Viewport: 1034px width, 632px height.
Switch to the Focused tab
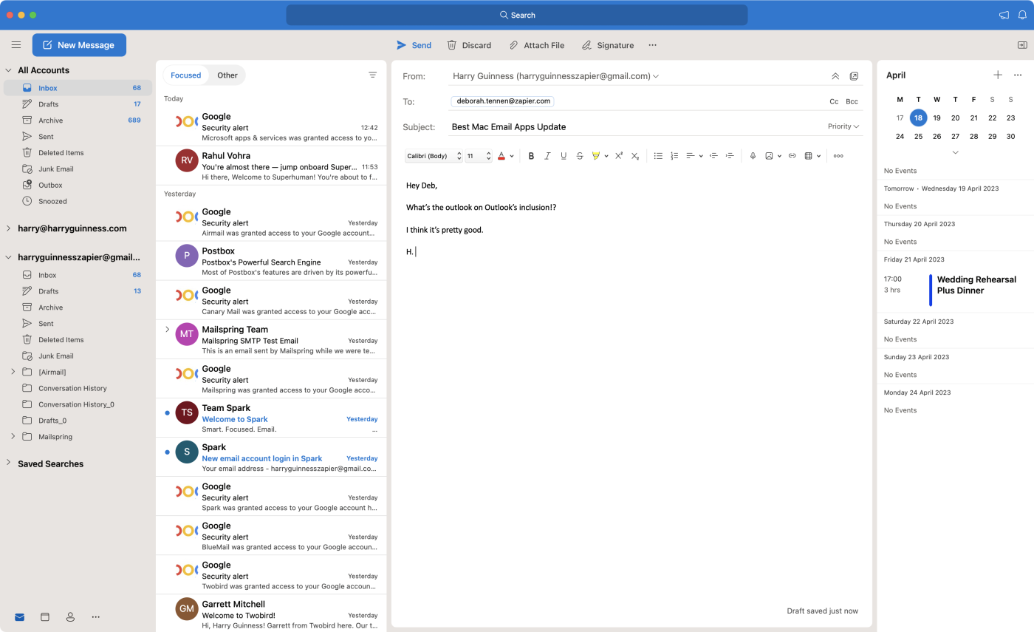(185, 75)
